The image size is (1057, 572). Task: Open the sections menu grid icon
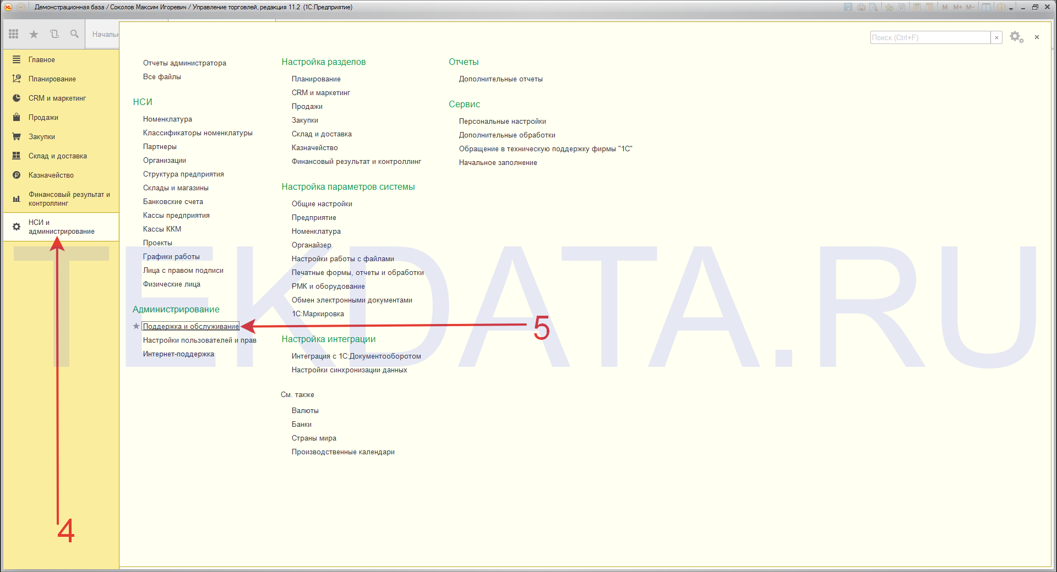click(x=14, y=34)
